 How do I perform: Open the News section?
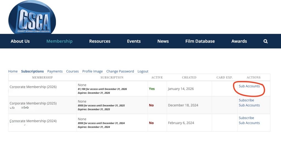click(x=163, y=41)
